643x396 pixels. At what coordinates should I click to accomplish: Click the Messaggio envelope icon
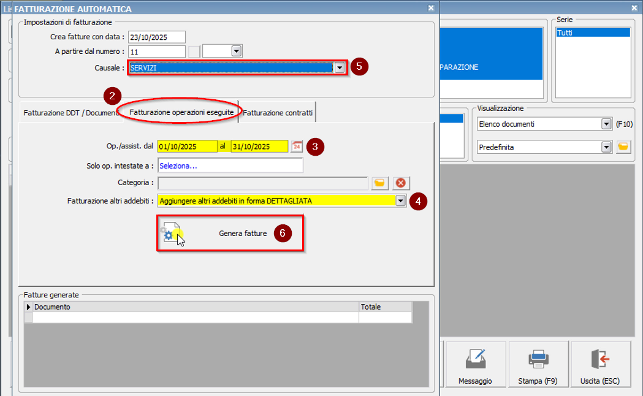[x=475, y=359]
